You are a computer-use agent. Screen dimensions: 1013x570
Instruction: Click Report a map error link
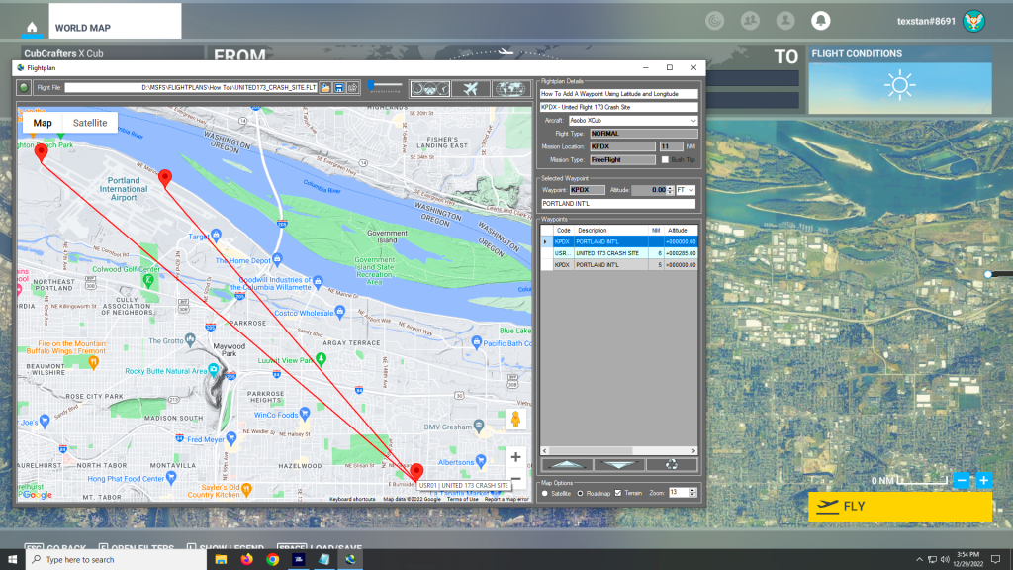506,499
